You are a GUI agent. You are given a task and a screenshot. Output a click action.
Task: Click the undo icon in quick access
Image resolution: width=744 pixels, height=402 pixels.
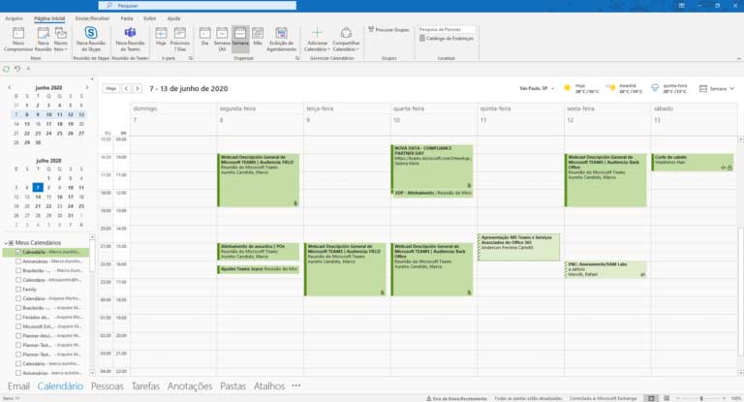point(17,69)
